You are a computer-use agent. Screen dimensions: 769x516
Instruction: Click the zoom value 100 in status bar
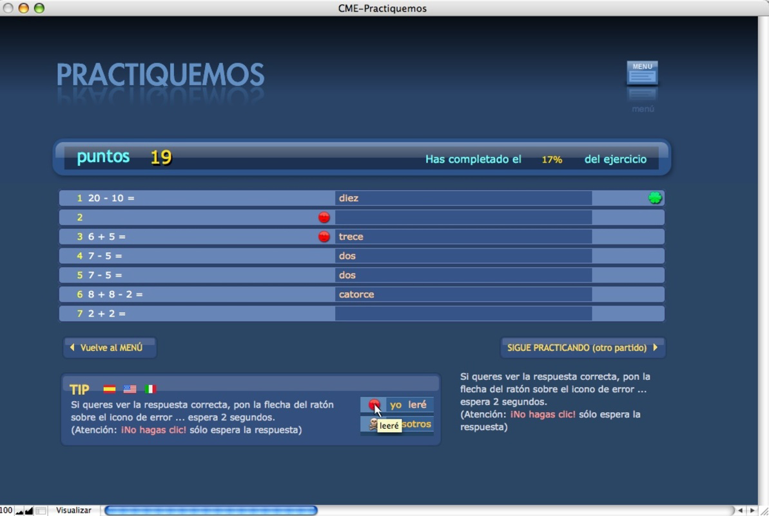tap(6, 511)
